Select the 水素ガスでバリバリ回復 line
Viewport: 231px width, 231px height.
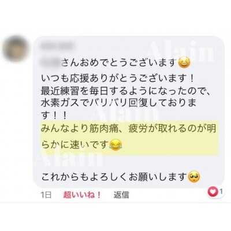coord(119,103)
